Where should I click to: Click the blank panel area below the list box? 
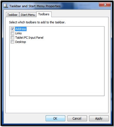(57, 104)
